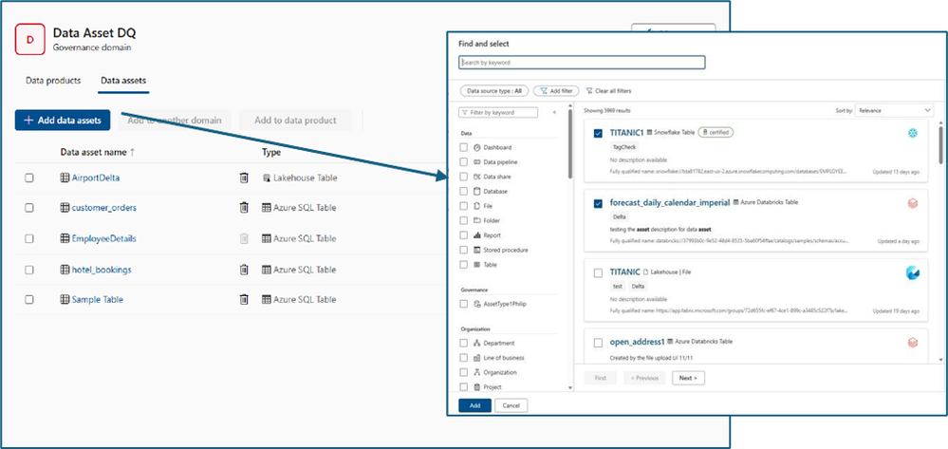Open the TITANIC1 result title link
Viewport: 948px width, 449px height.
(x=626, y=132)
